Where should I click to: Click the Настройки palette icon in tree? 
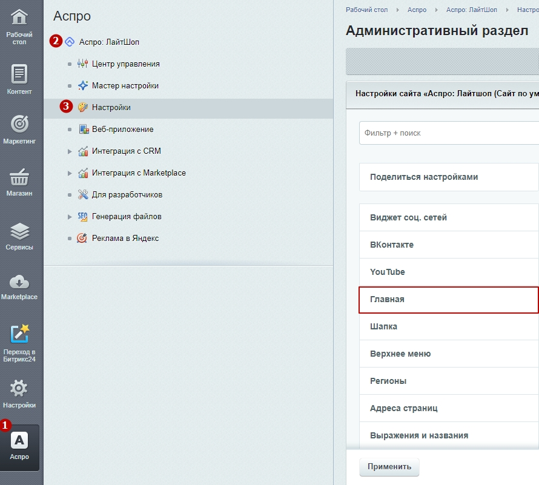click(82, 107)
